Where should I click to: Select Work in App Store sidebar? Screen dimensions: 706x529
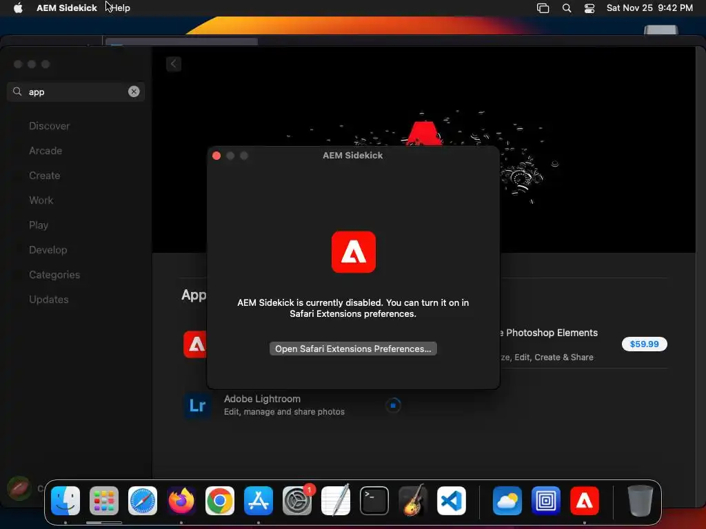click(x=41, y=200)
